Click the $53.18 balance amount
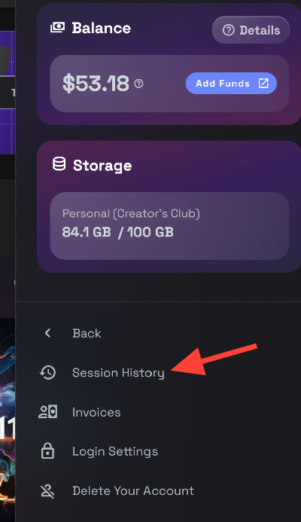 96,83
